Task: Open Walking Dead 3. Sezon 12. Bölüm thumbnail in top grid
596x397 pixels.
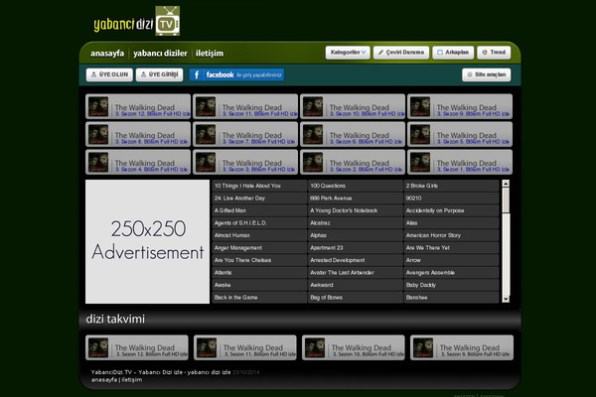Action: 98,107
